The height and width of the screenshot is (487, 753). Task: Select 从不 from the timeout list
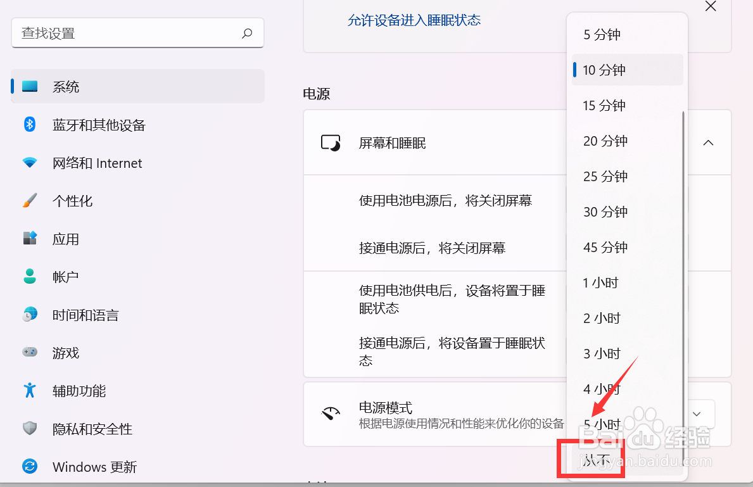[x=592, y=460]
